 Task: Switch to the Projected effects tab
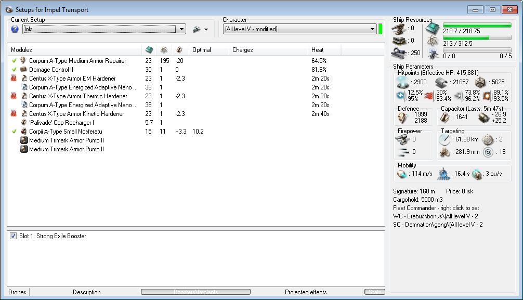point(306,292)
